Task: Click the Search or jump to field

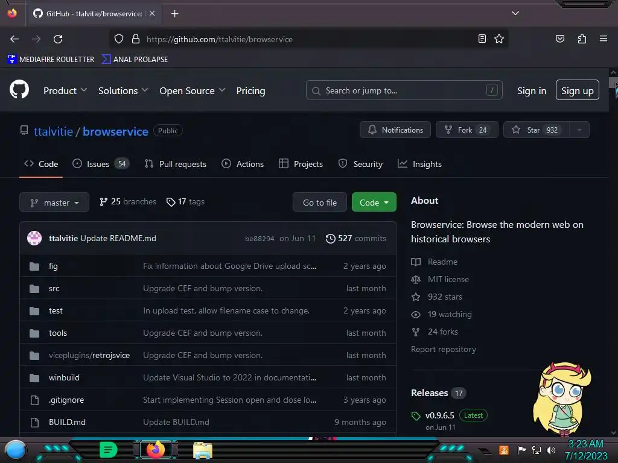Action: pyautogui.click(x=404, y=90)
